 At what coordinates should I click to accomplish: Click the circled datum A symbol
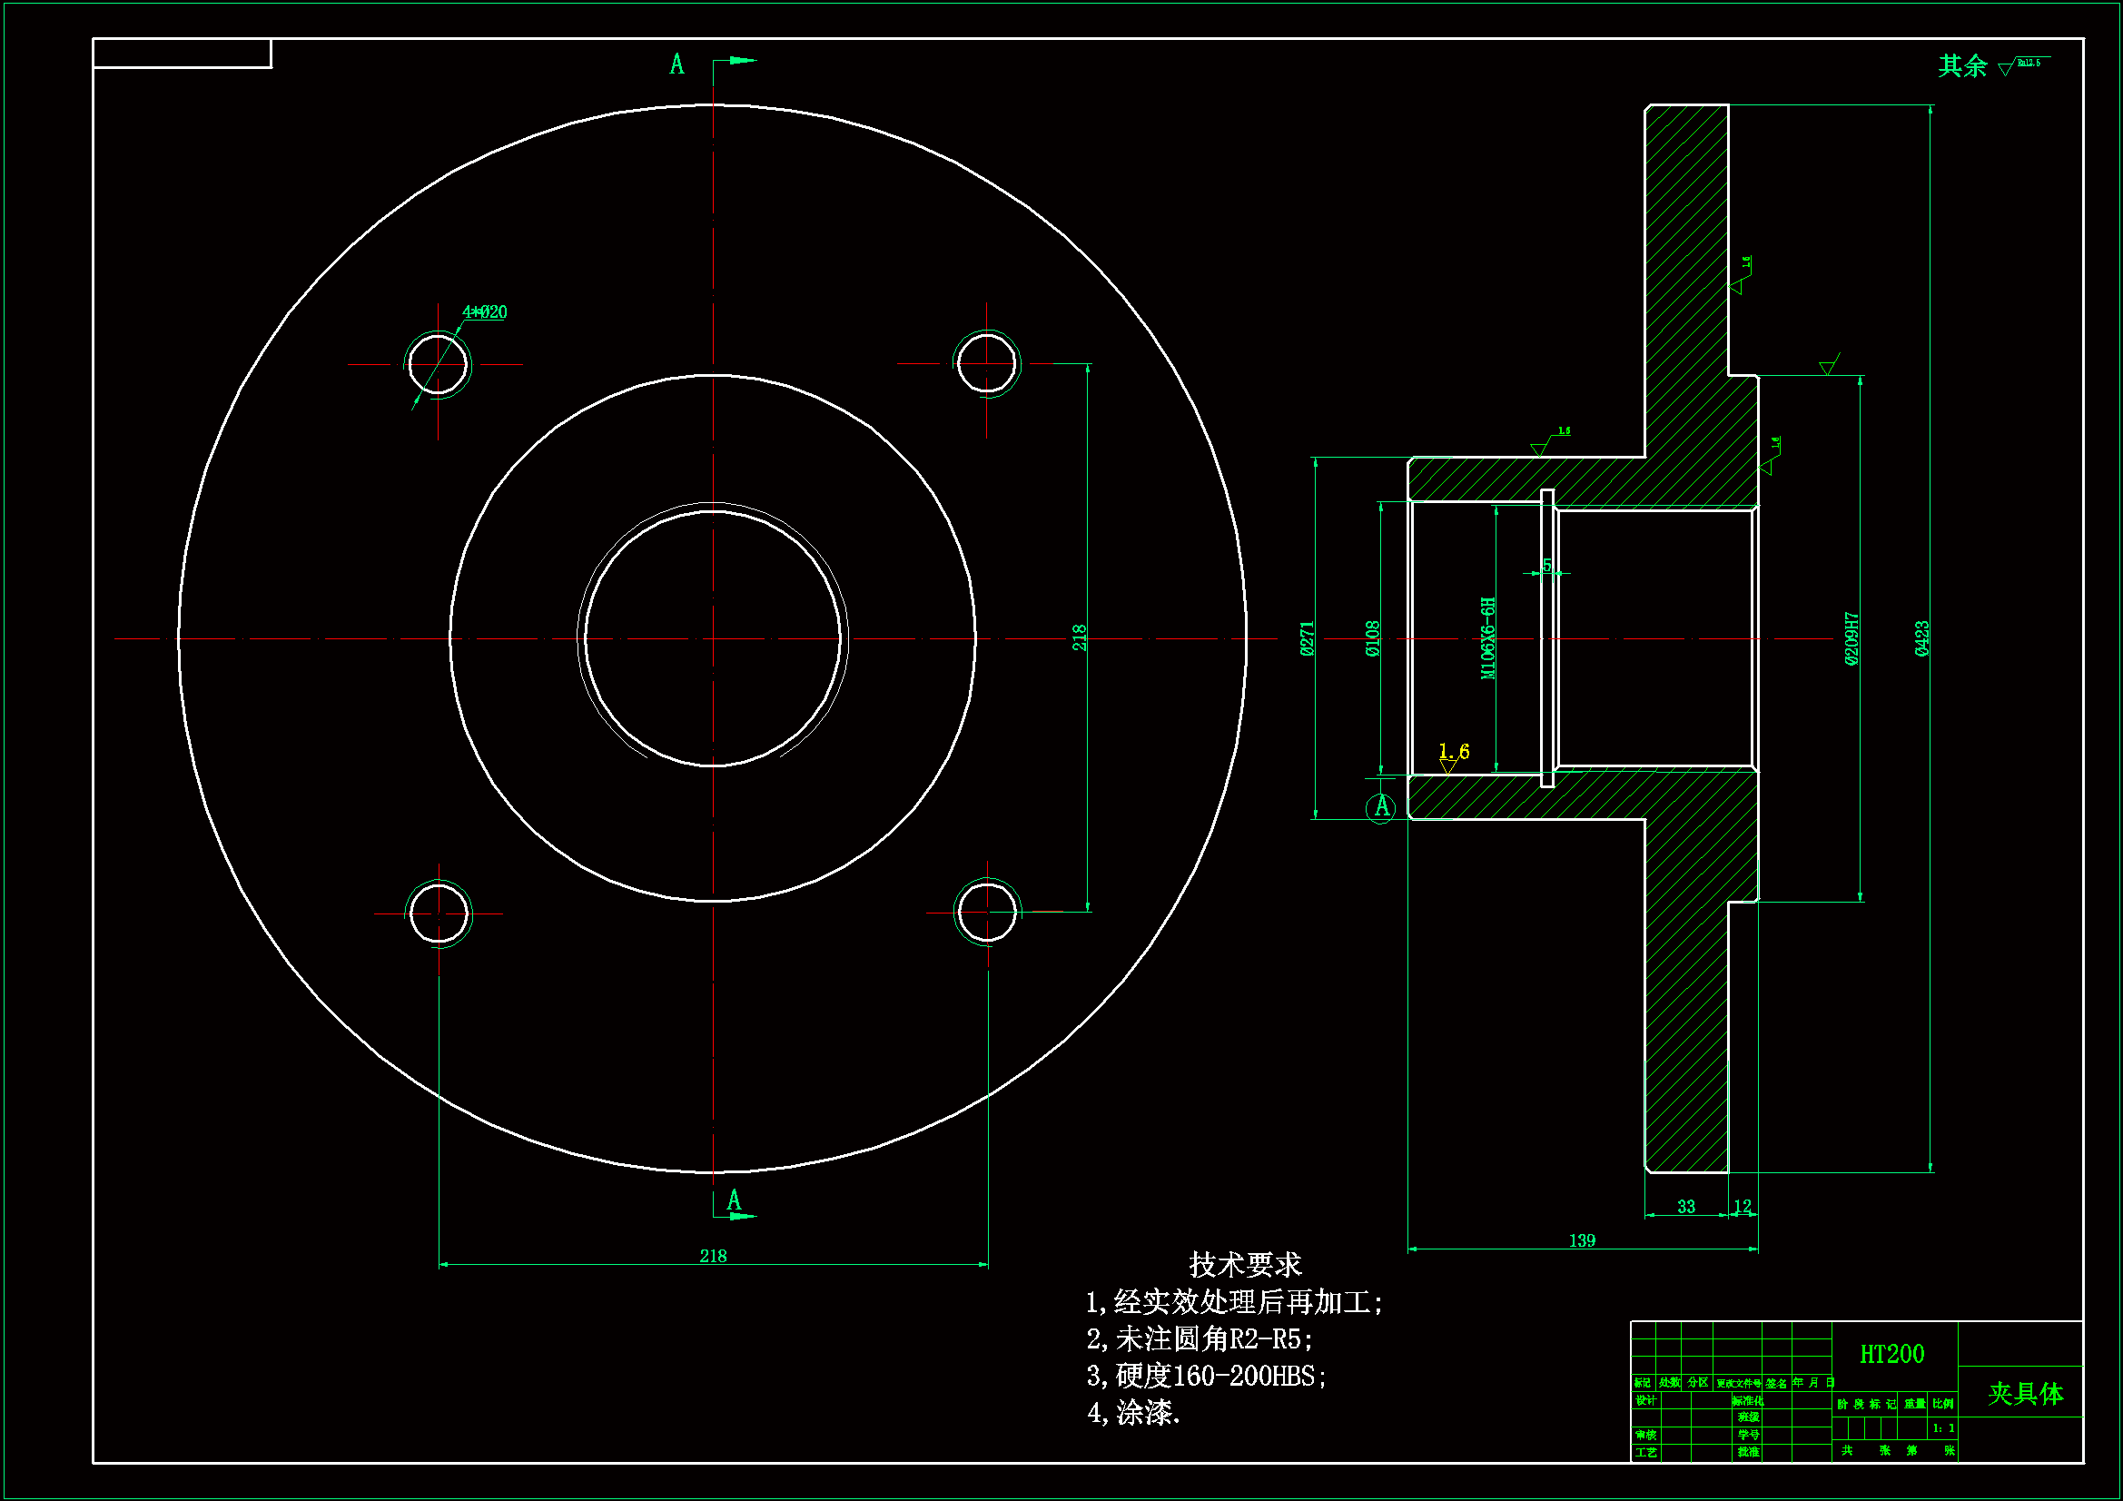pos(1381,807)
